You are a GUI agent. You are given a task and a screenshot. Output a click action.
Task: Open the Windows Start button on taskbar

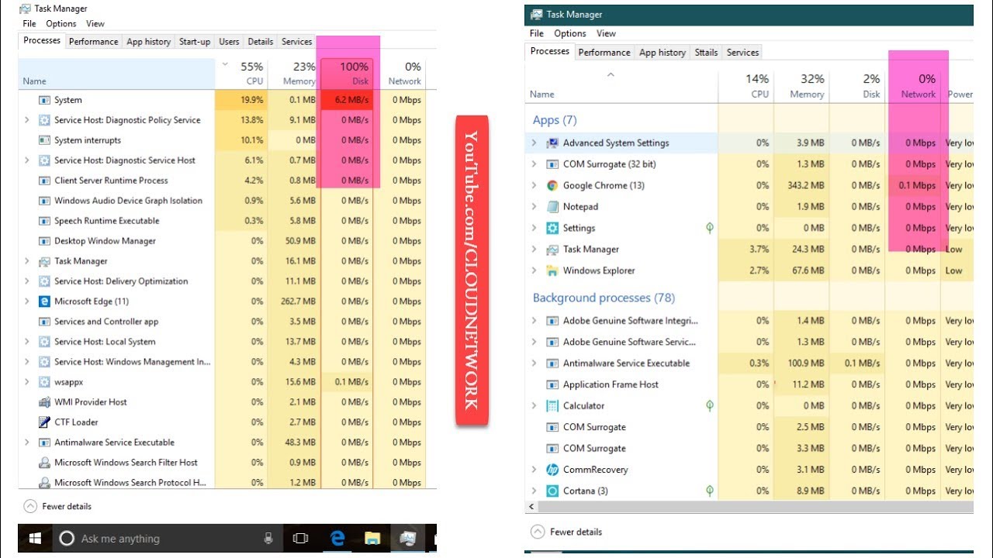[x=35, y=538]
